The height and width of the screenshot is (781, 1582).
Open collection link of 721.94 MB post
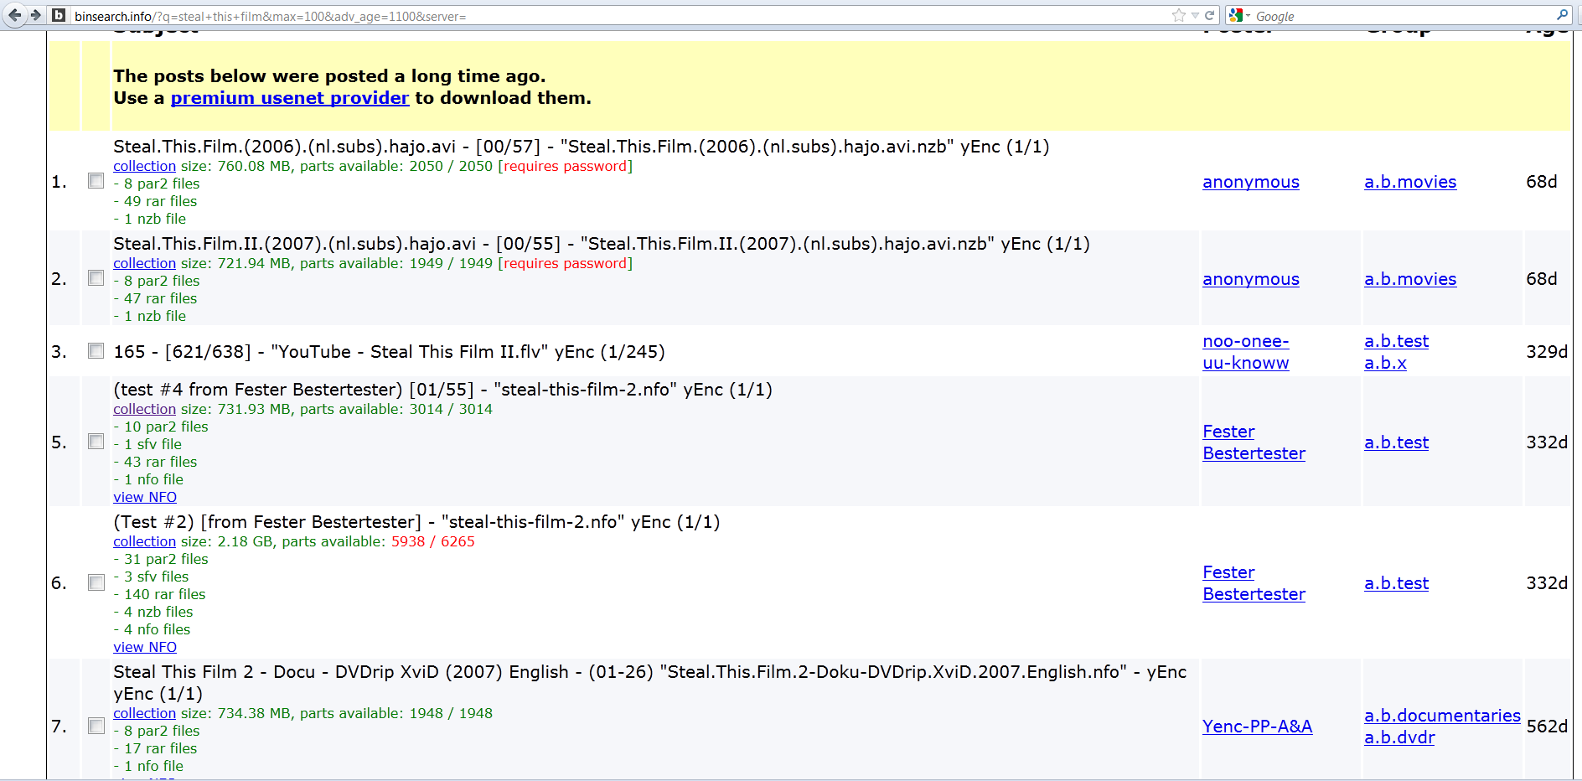145,263
